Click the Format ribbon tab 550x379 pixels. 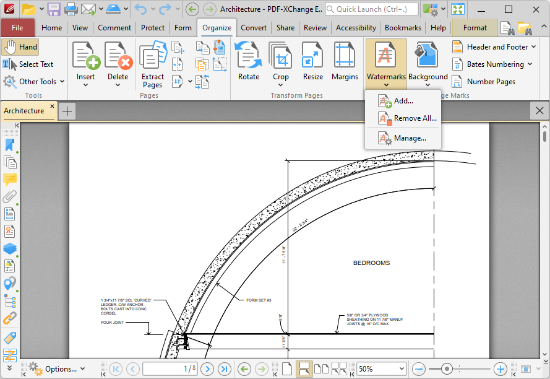475,28
